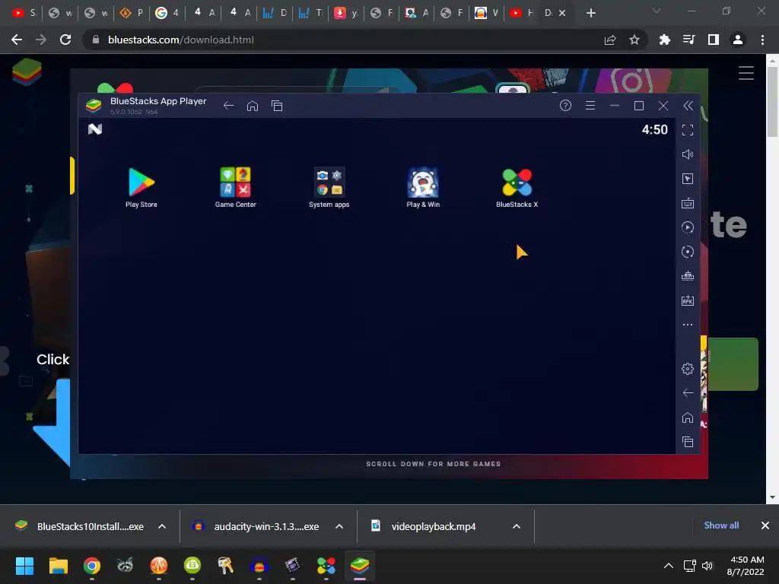Open videoplayback.mp4 download options arrow
Image resolution: width=779 pixels, height=584 pixels.
point(517,526)
